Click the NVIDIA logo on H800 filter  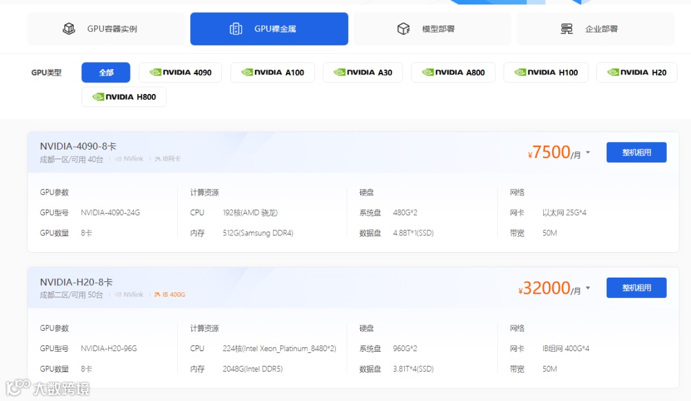pyautogui.click(x=98, y=97)
